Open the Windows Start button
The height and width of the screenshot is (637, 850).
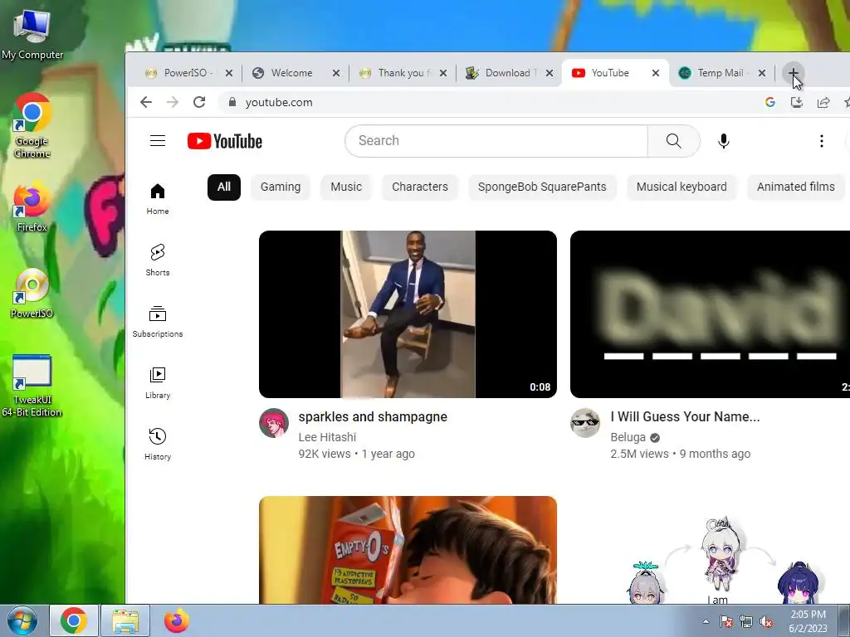coord(22,620)
